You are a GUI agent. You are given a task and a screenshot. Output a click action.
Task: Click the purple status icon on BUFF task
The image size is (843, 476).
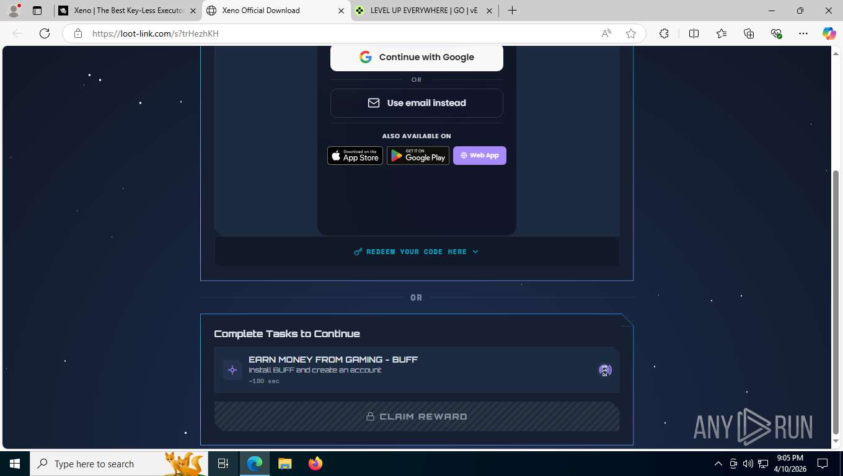click(x=605, y=370)
